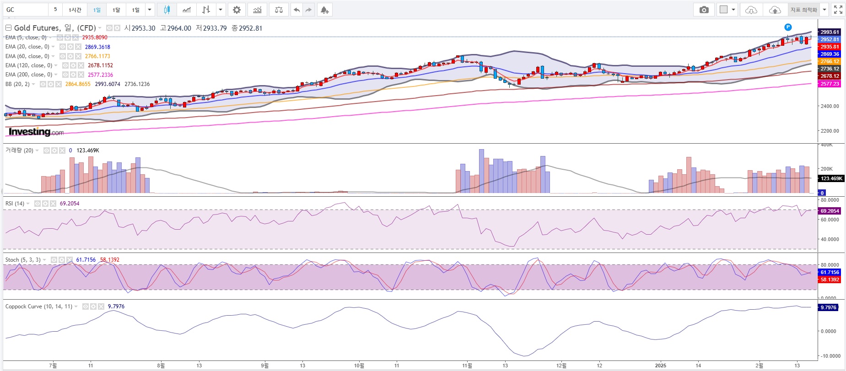Image resolution: width=846 pixels, height=371 pixels.
Task: Open the EMA (20, close, 0) dropdown arrow
Action: click(53, 47)
